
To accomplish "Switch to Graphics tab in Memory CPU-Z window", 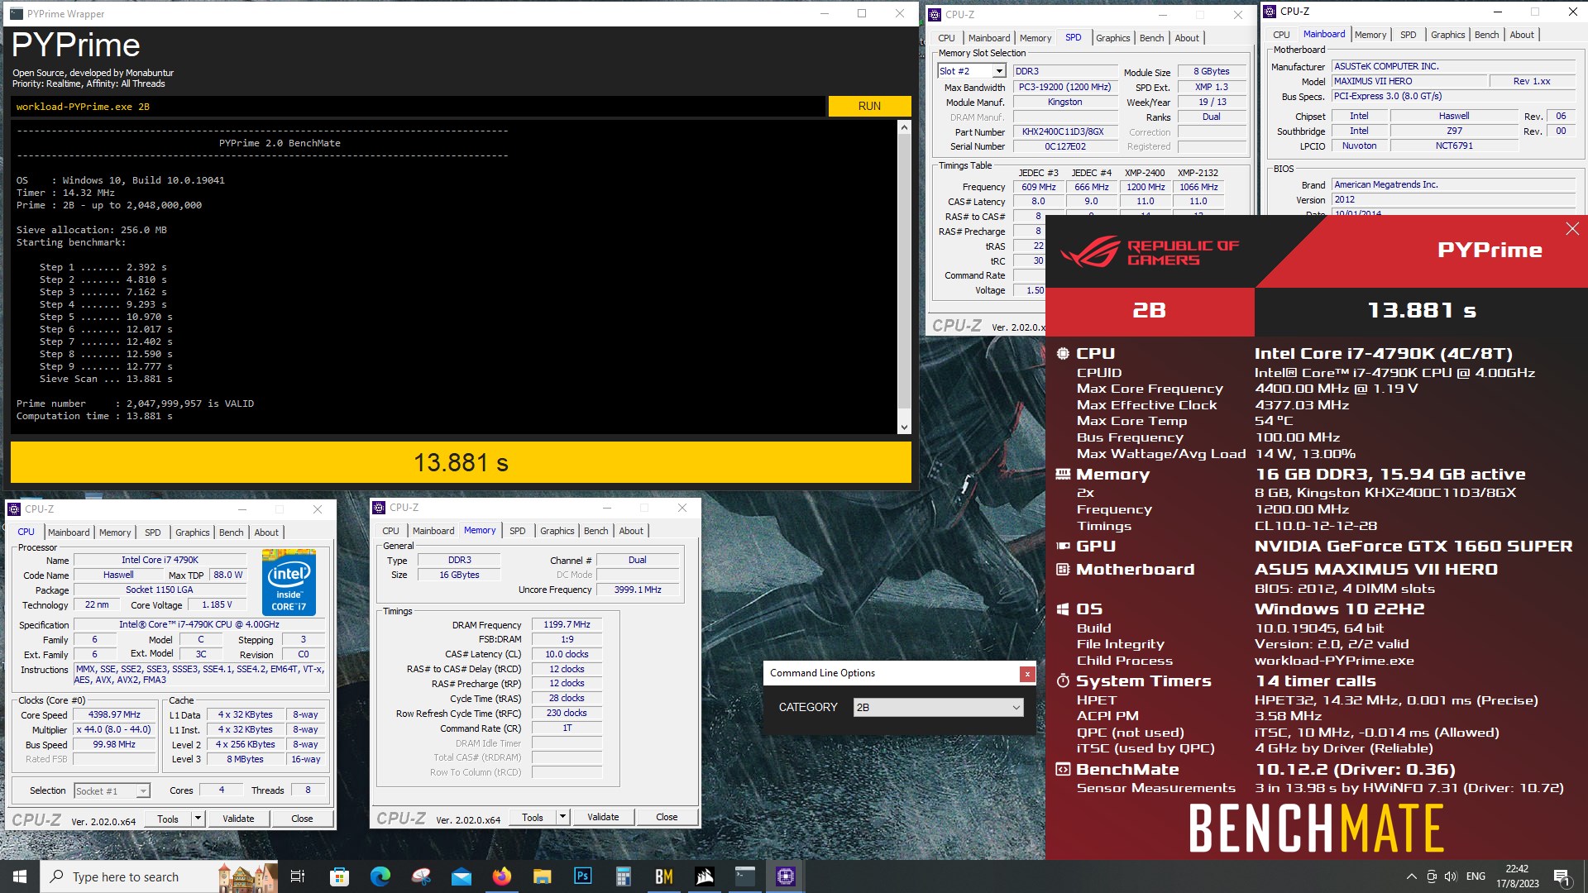I will click(x=557, y=531).
